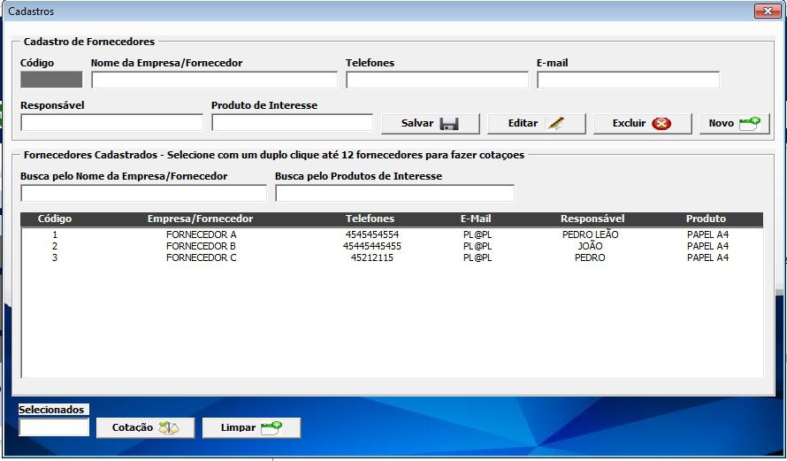
Task: Click the pencil icon on Editar
Action: point(555,124)
